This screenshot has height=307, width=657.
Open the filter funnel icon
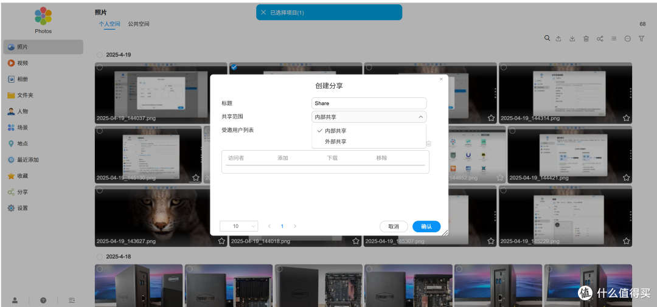(x=641, y=38)
